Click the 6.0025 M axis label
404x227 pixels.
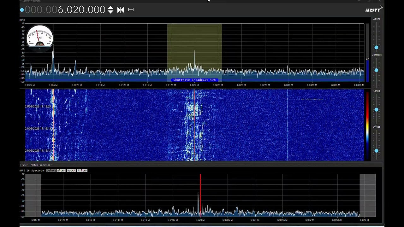click(30, 85)
